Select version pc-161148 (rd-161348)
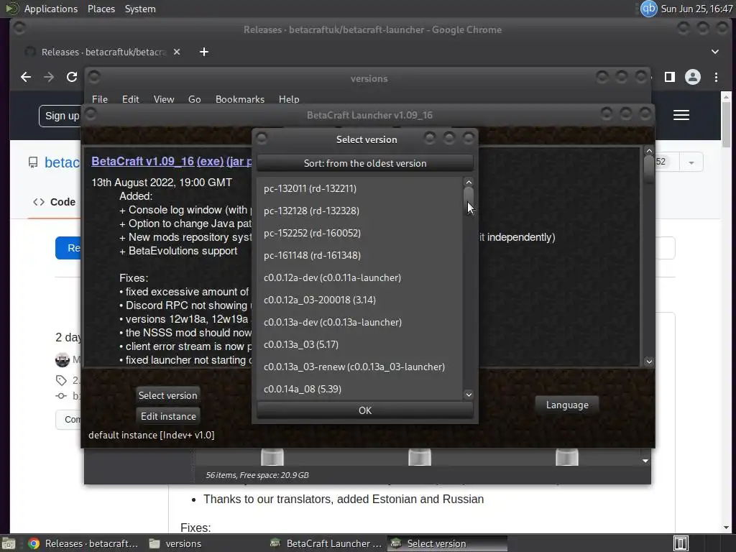736x552 pixels. pos(359,255)
